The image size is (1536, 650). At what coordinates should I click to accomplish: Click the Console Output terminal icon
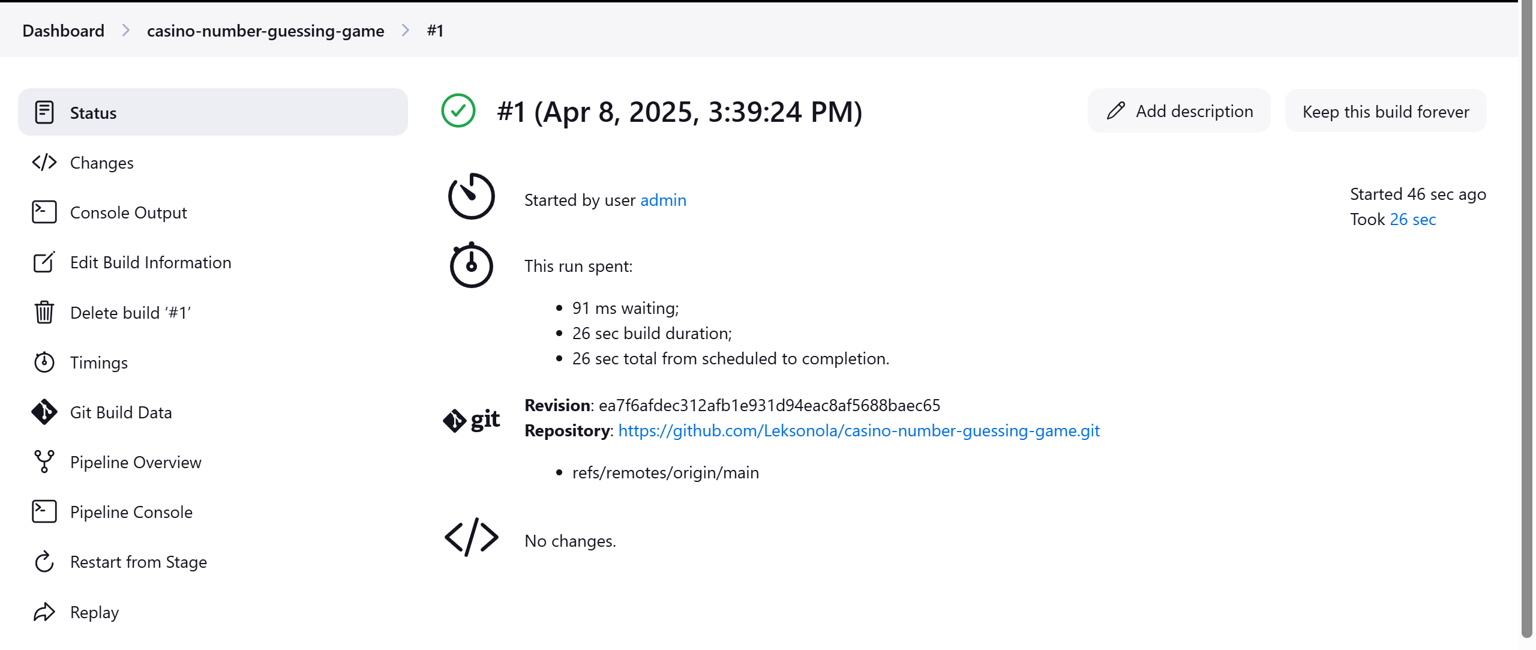pyautogui.click(x=44, y=212)
